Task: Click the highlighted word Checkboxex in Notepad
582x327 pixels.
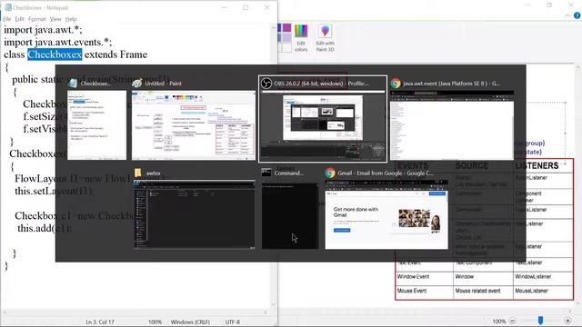Action: coord(55,54)
